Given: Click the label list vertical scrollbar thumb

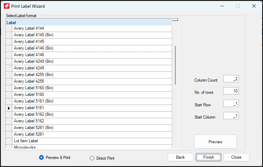Looking at the screenshot, I should click(175, 65).
